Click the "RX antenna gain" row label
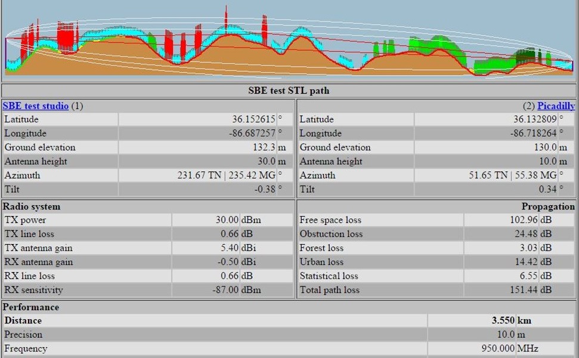Screen dimensions: 579x358 click(39, 262)
